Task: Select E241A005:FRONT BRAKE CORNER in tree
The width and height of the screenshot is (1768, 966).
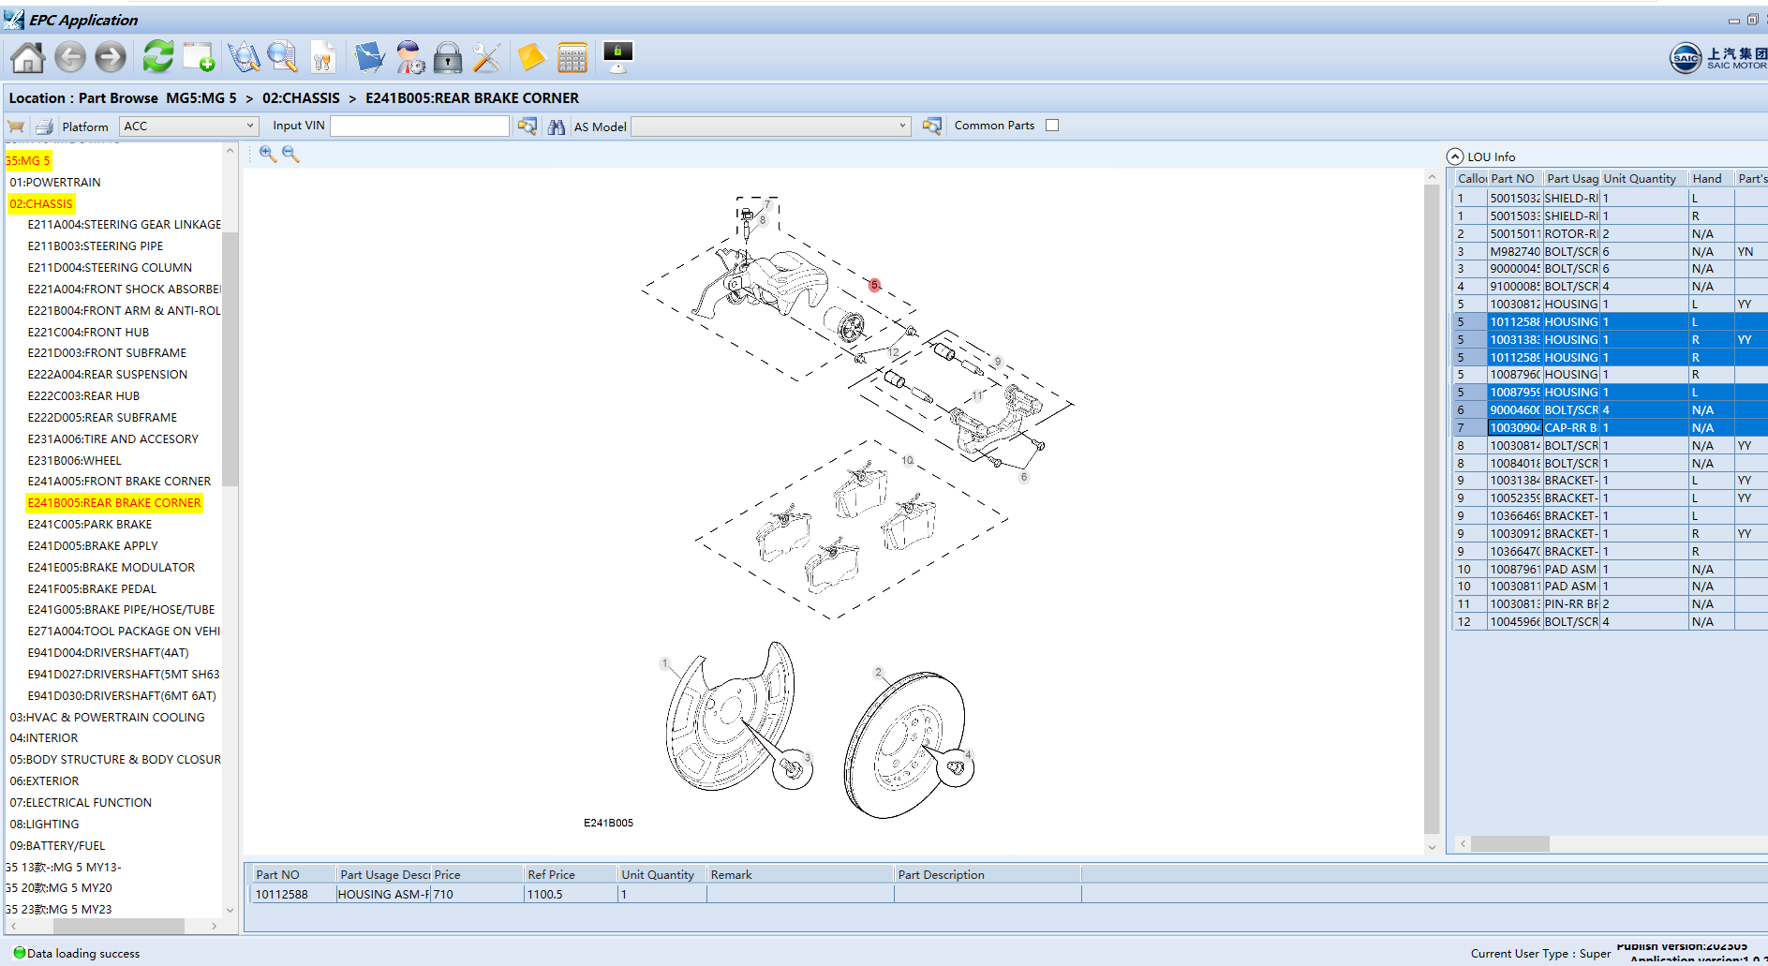Action: tap(119, 482)
